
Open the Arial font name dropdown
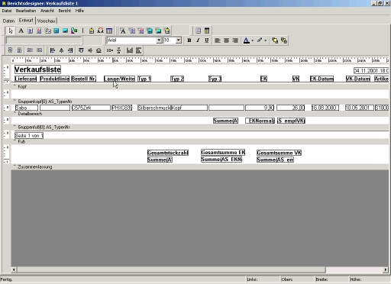click(x=159, y=40)
